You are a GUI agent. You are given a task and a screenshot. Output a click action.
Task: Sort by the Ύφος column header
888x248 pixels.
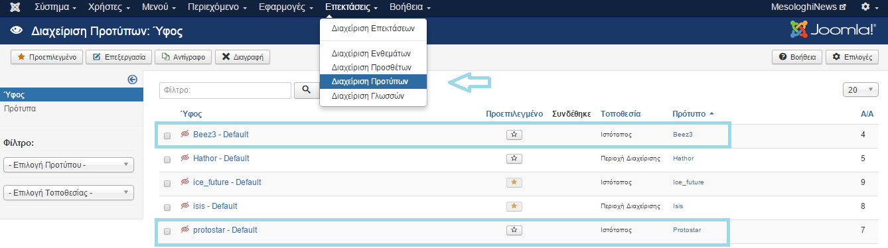191,114
